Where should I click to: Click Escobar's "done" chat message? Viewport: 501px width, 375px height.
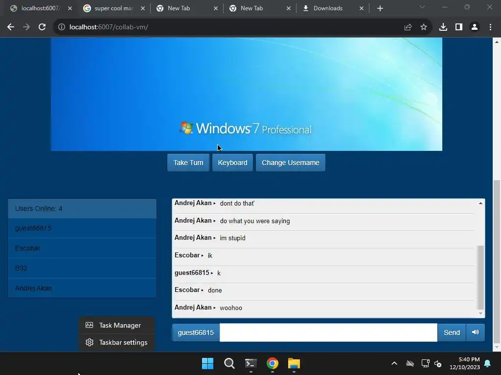click(x=215, y=291)
